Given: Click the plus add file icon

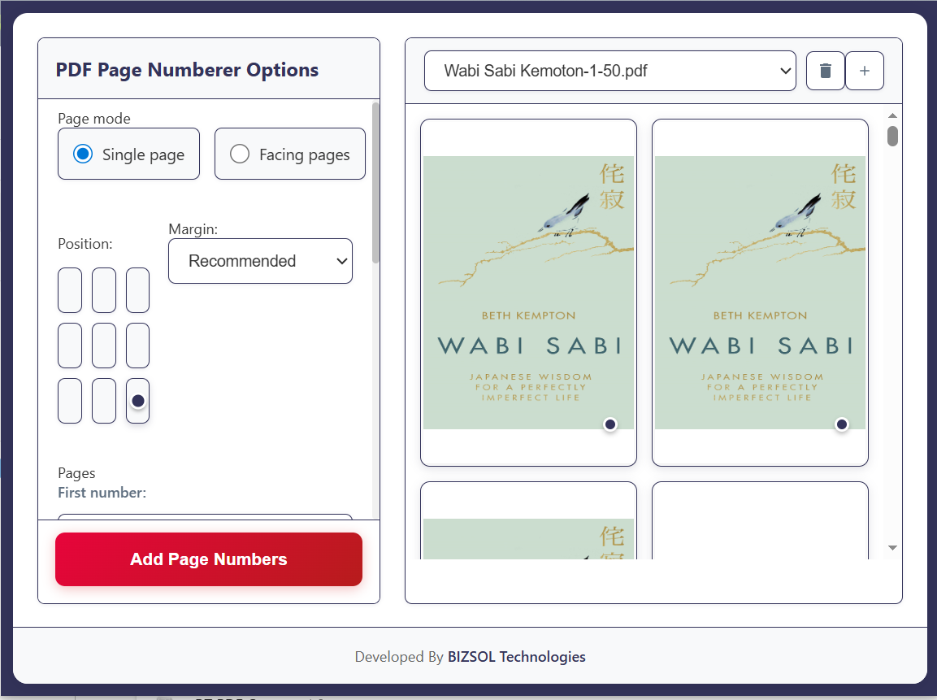Looking at the screenshot, I should click(x=865, y=72).
